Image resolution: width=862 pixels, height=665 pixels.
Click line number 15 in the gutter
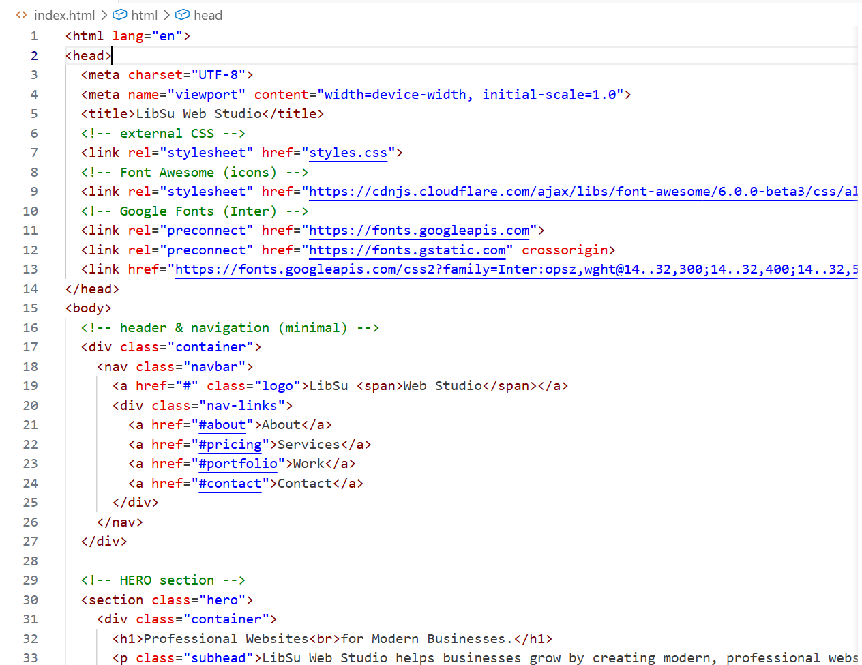click(x=31, y=308)
